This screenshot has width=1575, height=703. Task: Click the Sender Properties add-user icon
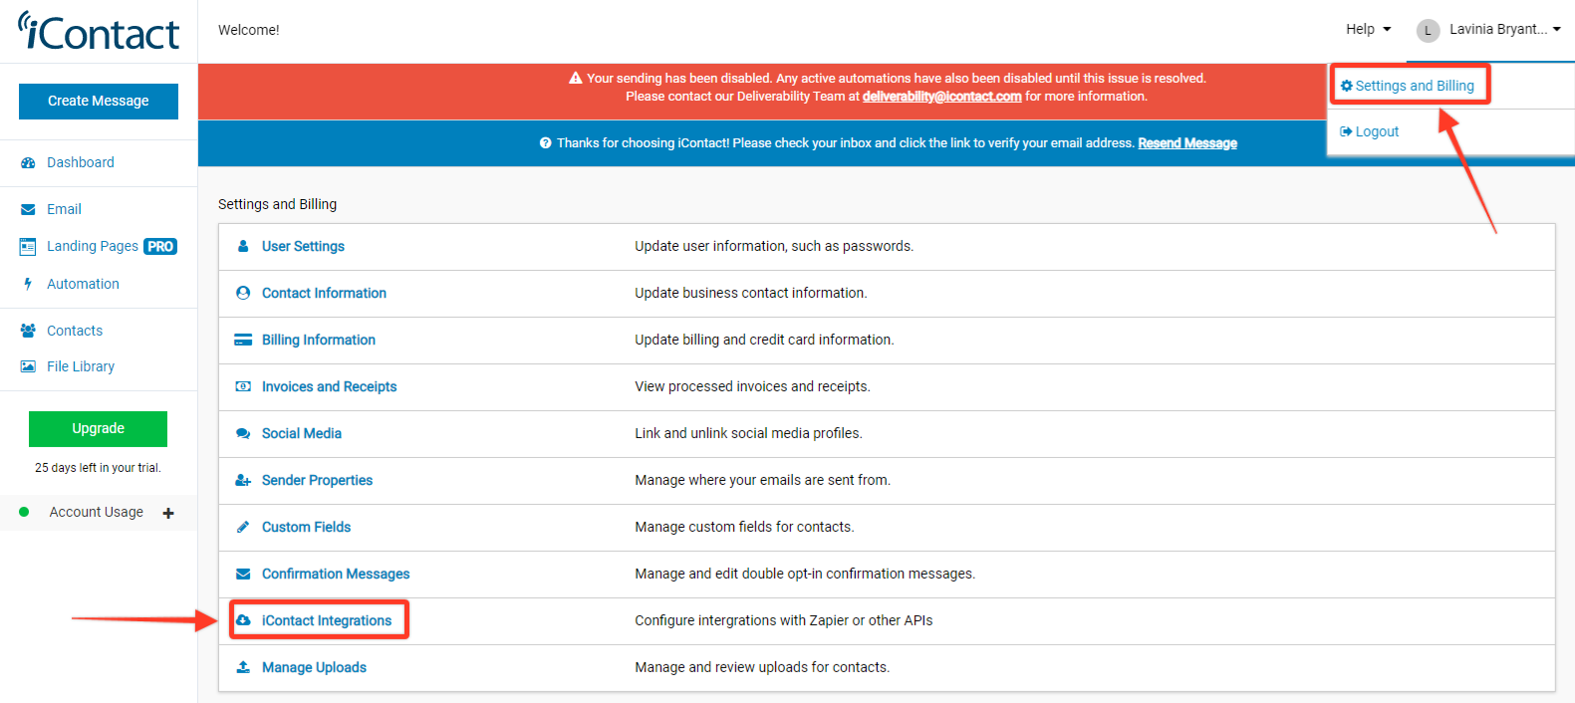243,480
